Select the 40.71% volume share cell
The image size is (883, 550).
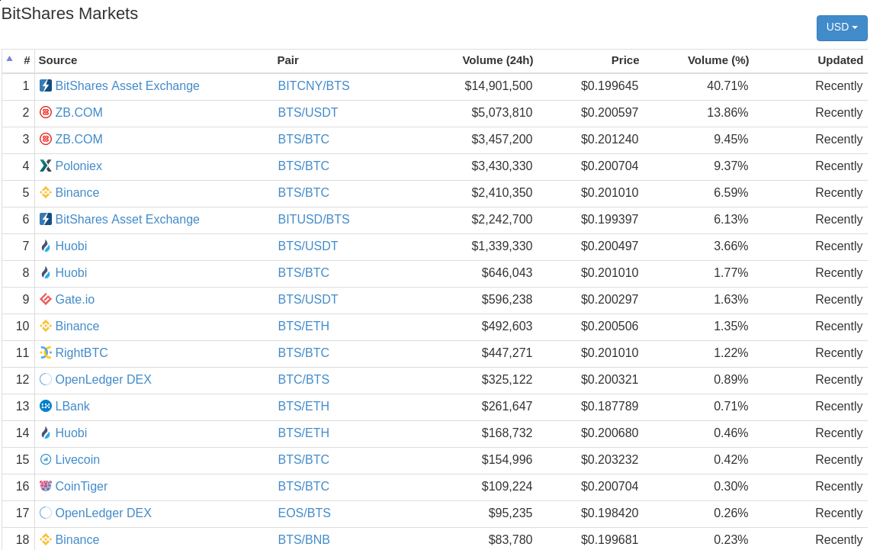tap(727, 85)
